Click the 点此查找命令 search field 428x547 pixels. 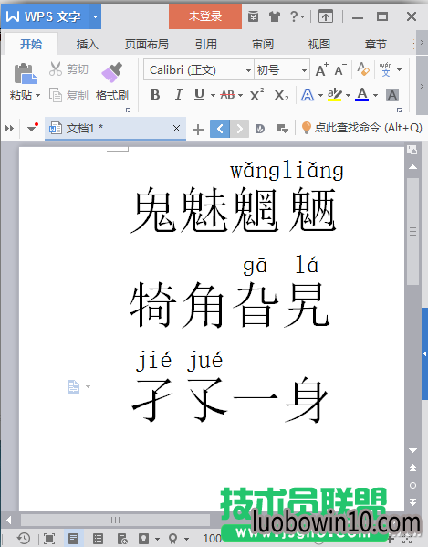click(361, 128)
